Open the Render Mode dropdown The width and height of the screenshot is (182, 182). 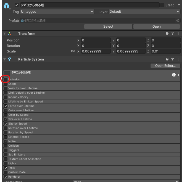126,181
